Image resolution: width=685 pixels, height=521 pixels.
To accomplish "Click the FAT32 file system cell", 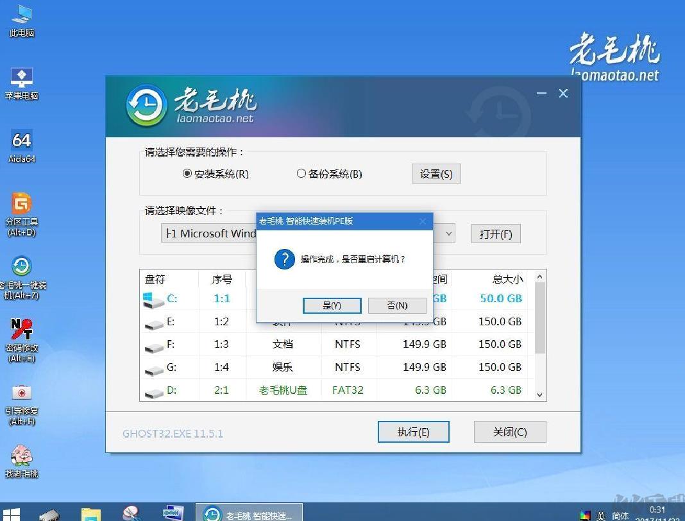I will click(x=348, y=390).
